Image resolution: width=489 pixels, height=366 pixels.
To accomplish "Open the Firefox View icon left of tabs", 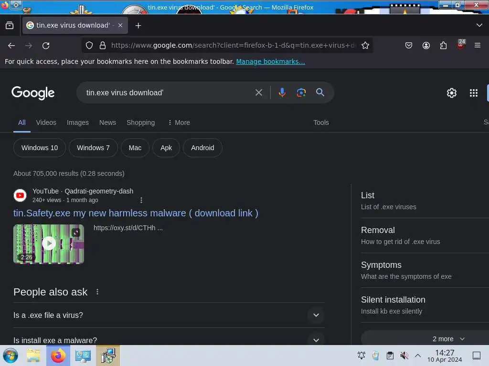I will coord(10,26).
